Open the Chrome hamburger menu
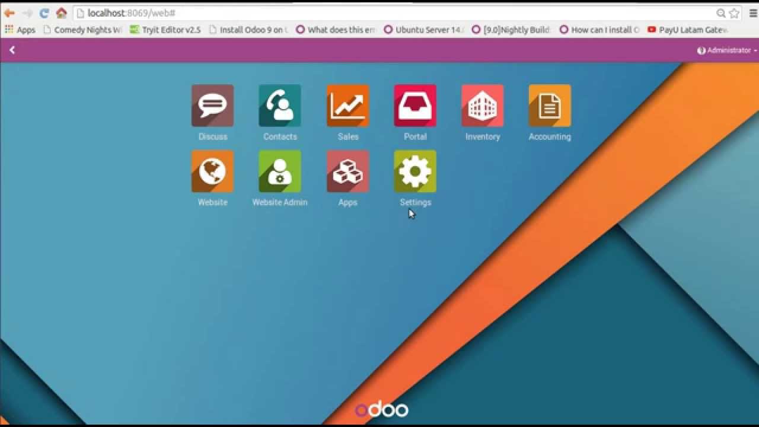 pos(753,13)
